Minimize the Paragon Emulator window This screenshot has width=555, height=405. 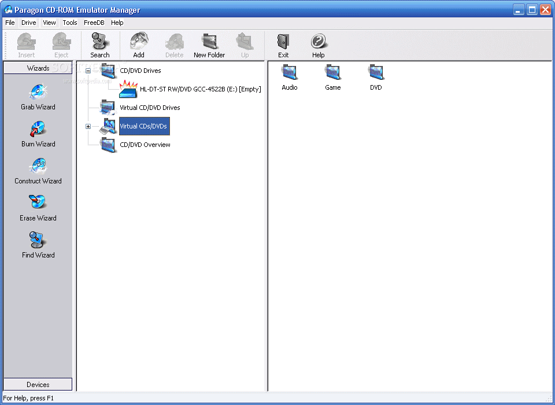pos(519,10)
